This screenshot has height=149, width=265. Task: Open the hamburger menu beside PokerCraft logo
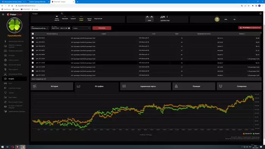pos(3,14)
